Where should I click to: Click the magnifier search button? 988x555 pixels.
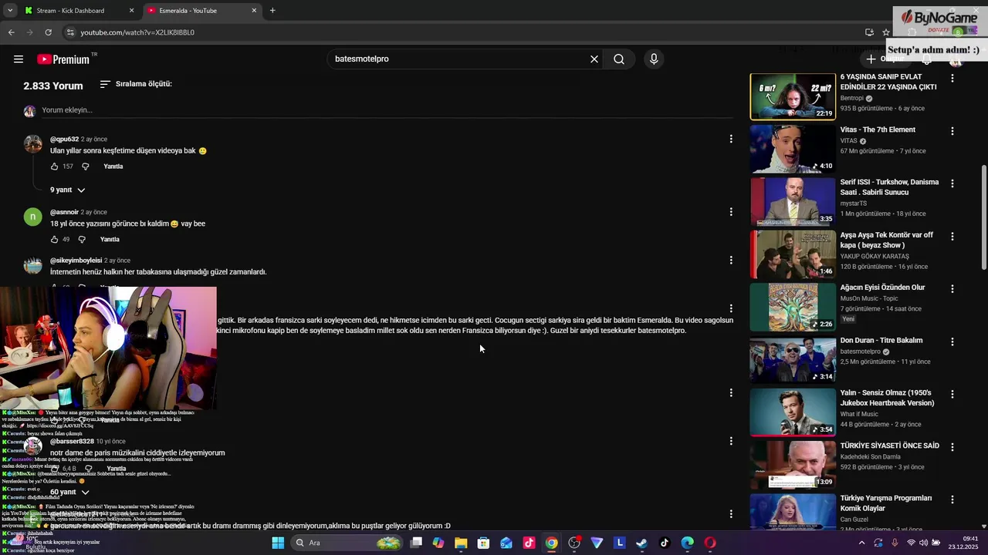[x=619, y=59]
